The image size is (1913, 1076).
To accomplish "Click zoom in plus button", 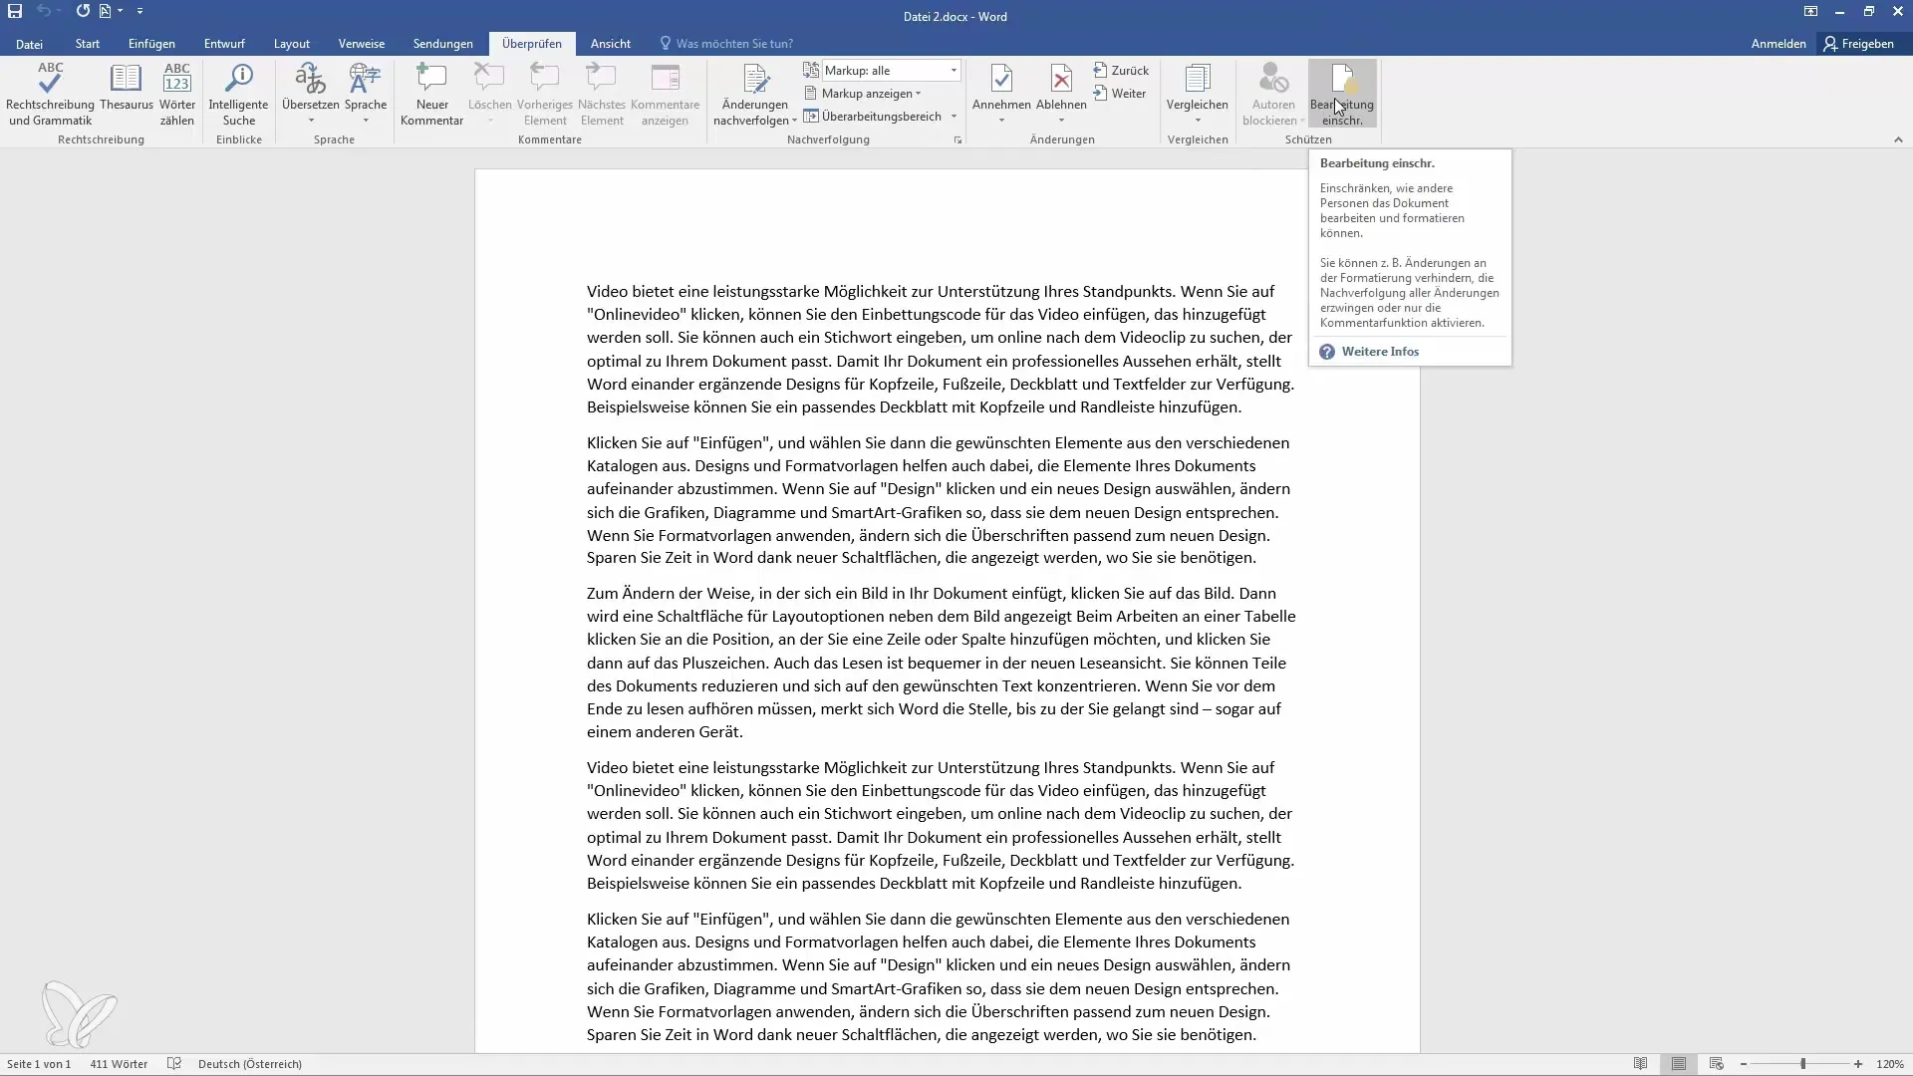I will 1858,1064.
